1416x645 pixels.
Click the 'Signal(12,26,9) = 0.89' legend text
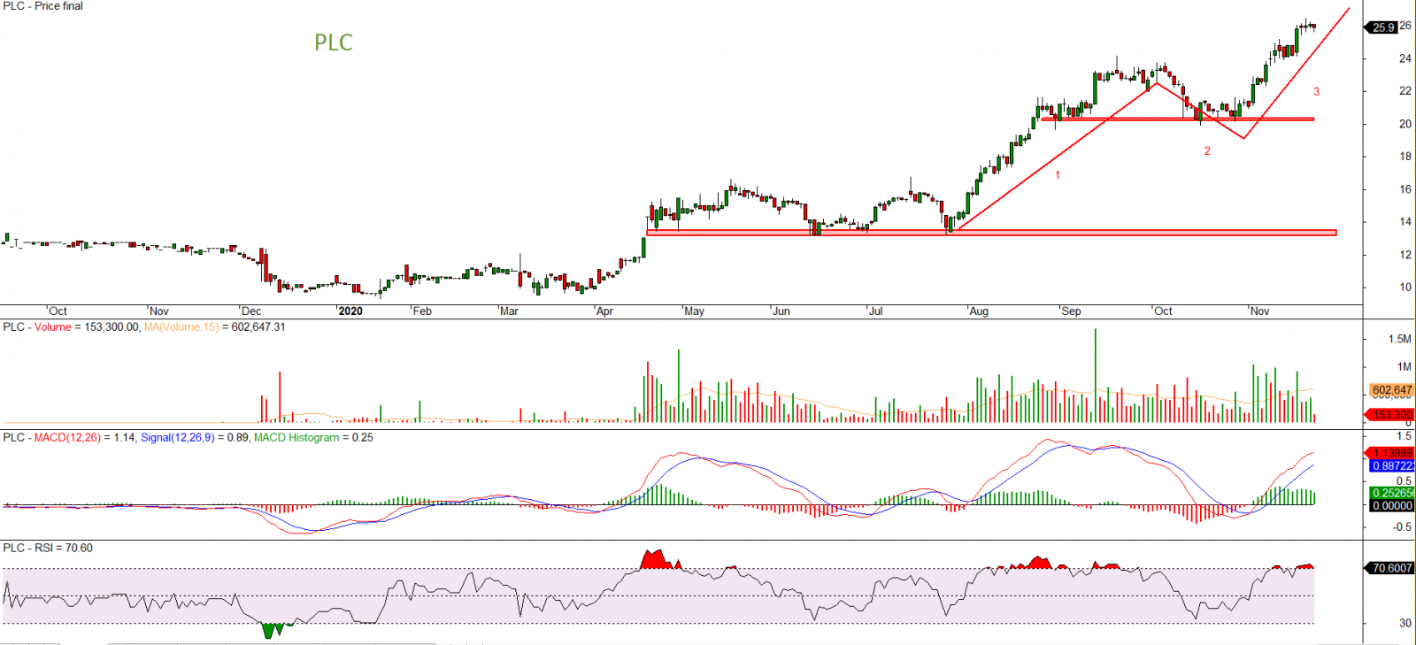pyautogui.click(x=195, y=438)
